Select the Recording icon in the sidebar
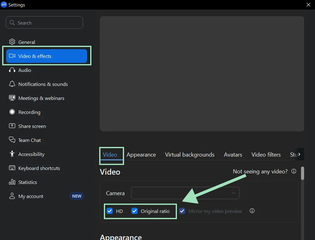 12,112
